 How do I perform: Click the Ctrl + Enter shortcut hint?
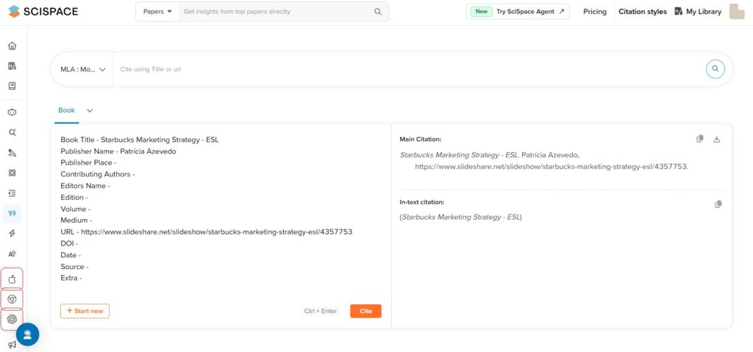321,311
